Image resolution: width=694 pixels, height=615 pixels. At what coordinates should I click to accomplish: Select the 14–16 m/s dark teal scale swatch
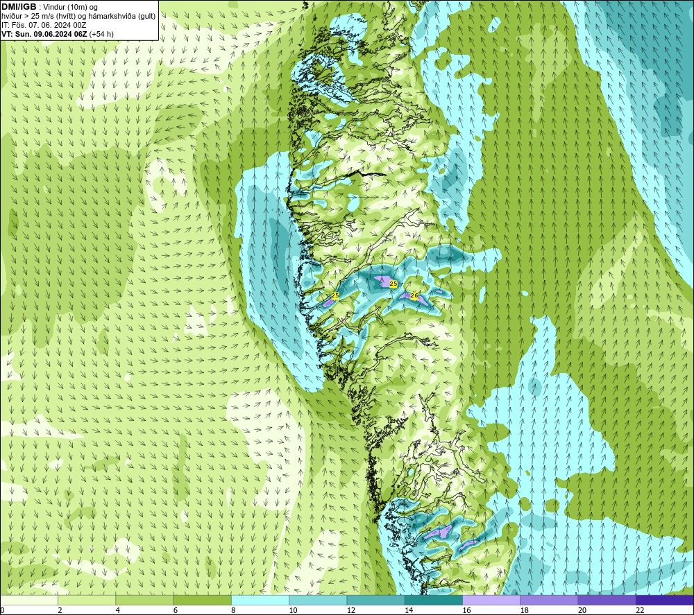pos(434,600)
